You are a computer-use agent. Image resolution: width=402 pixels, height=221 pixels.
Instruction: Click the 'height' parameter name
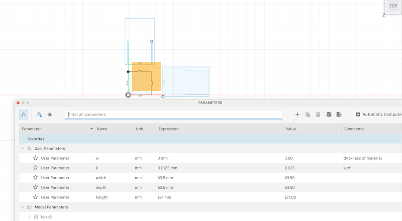(102, 197)
